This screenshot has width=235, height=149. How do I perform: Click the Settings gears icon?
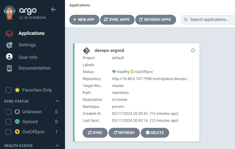(x=9, y=45)
